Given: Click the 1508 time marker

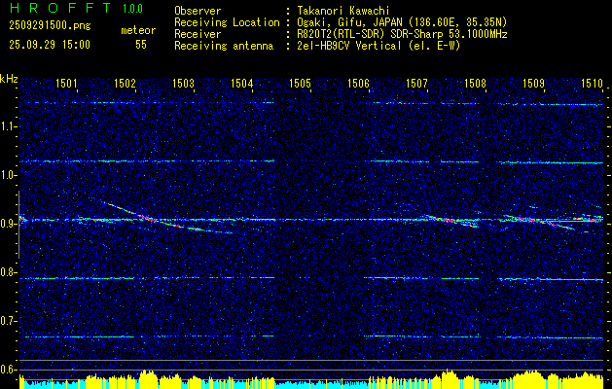Looking at the screenshot, I should click(x=475, y=83).
